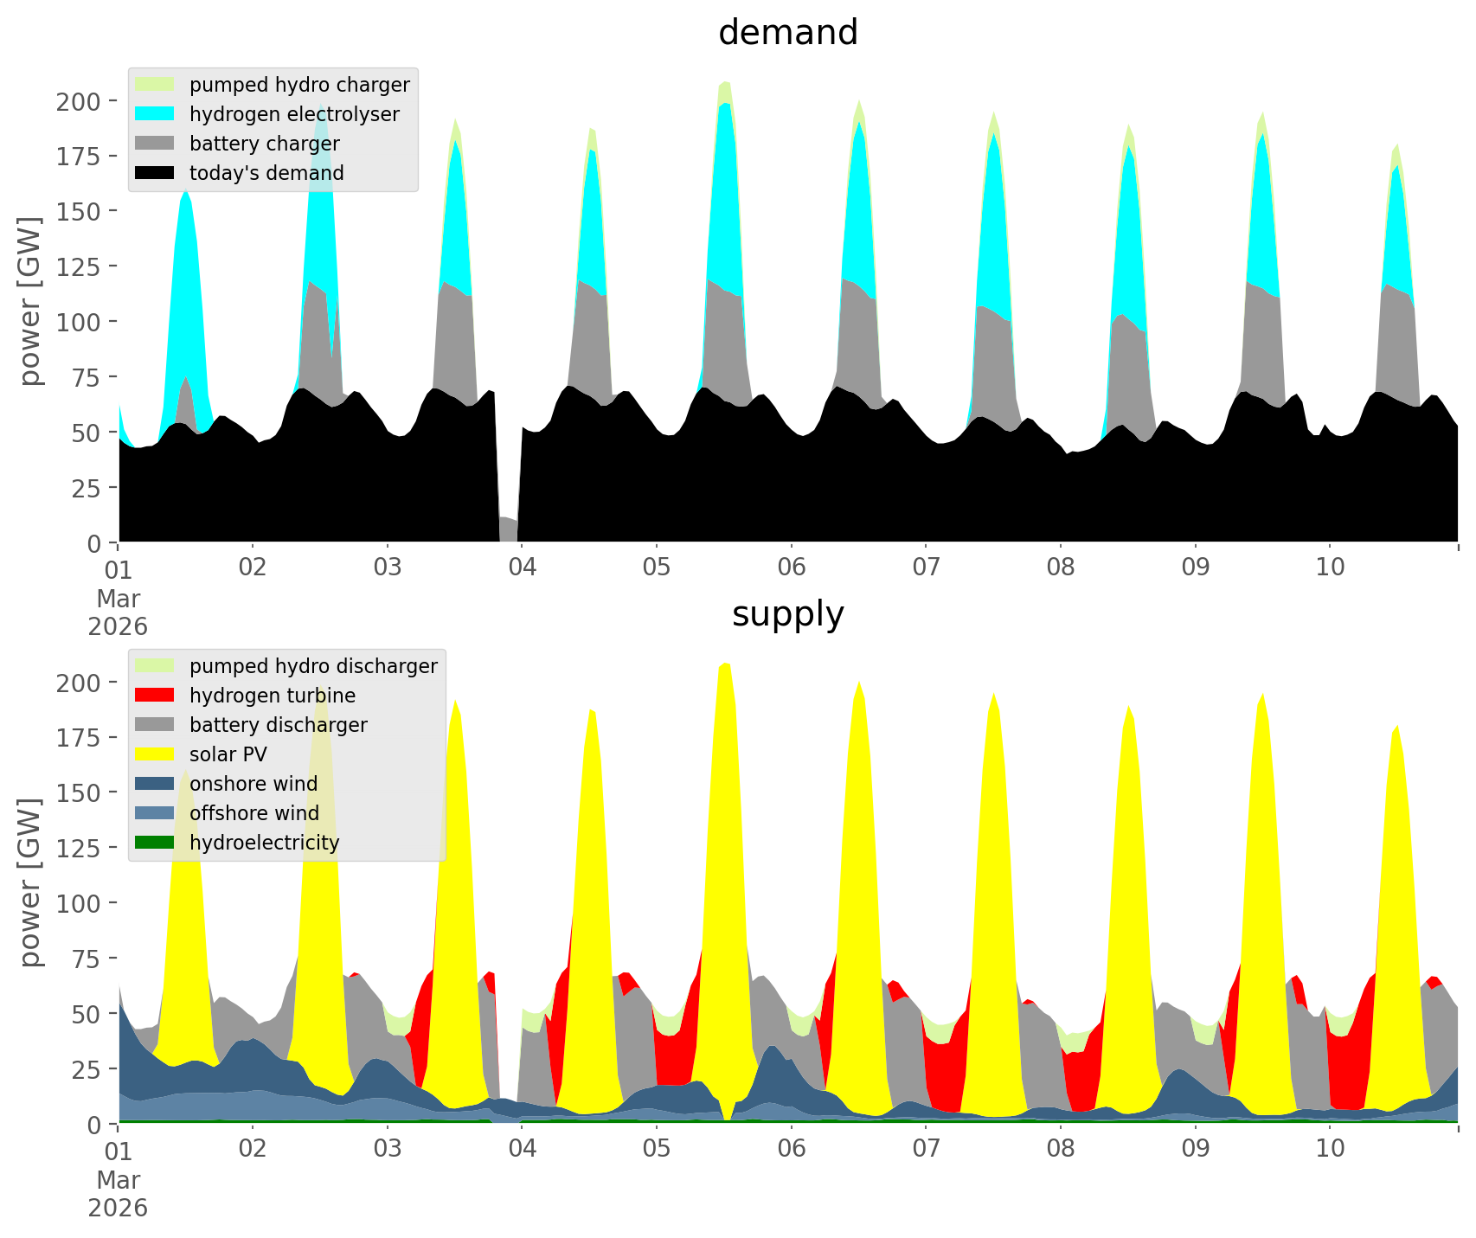Screen dimensions: 1476x1238
Task: Click the Mar 2026 label under supply chart
Action: 118,1194
